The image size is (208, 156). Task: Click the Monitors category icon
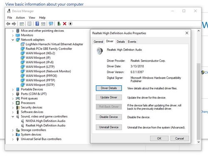coord(18,35)
